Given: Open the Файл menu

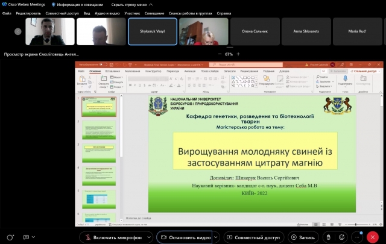Looking at the screenshot, I should tap(7, 13).
